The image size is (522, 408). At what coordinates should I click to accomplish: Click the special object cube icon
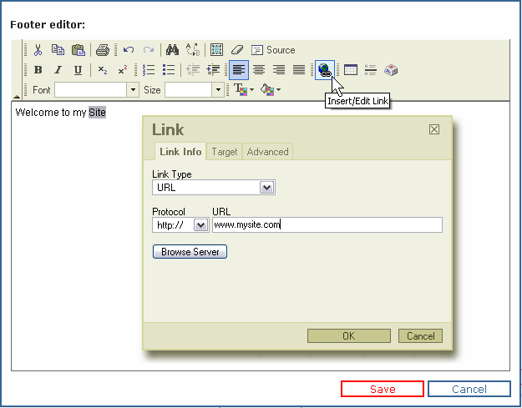pyautogui.click(x=391, y=70)
